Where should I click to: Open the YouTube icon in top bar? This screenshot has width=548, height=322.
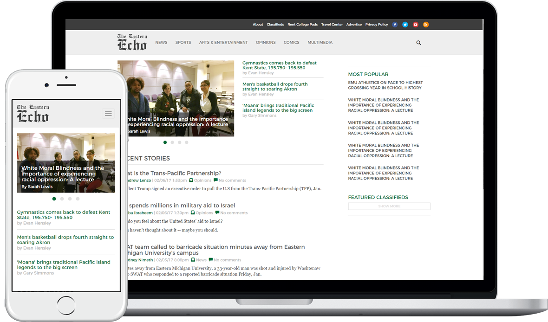click(x=416, y=25)
